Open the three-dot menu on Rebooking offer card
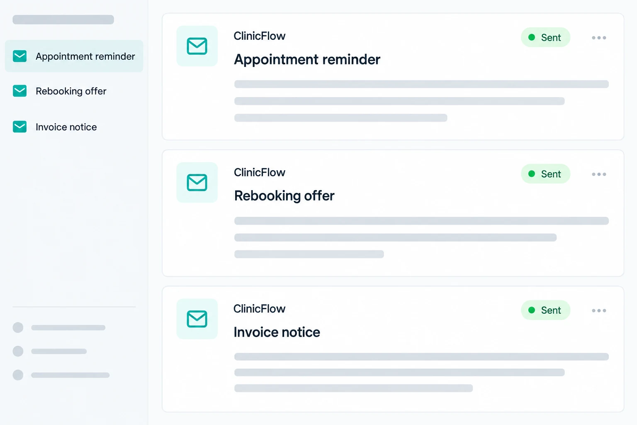637x425 pixels. [x=599, y=174]
